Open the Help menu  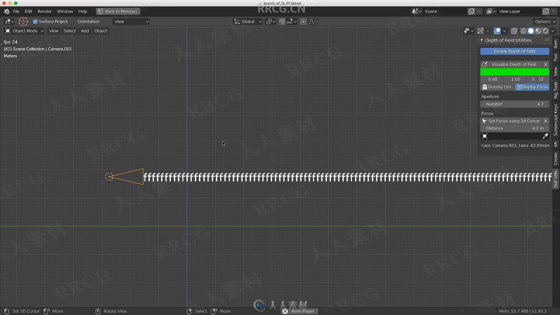(x=83, y=11)
